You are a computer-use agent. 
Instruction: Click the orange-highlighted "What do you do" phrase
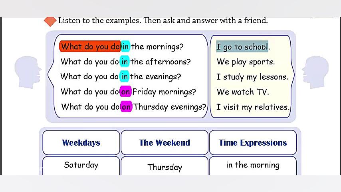pos(90,46)
